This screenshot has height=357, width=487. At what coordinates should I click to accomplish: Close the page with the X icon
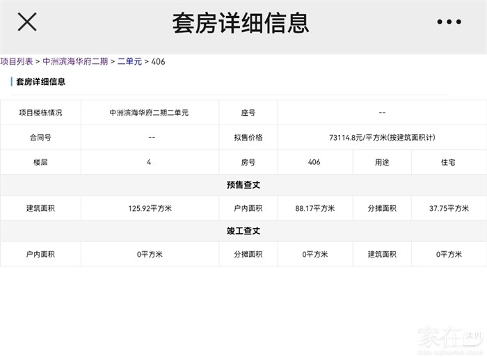coord(27,22)
